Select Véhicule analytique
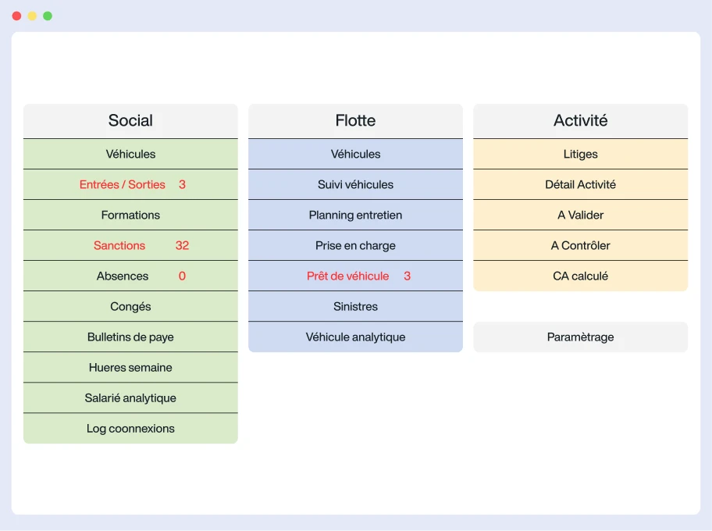Viewport: 712px width, 531px height. [355, 337]
